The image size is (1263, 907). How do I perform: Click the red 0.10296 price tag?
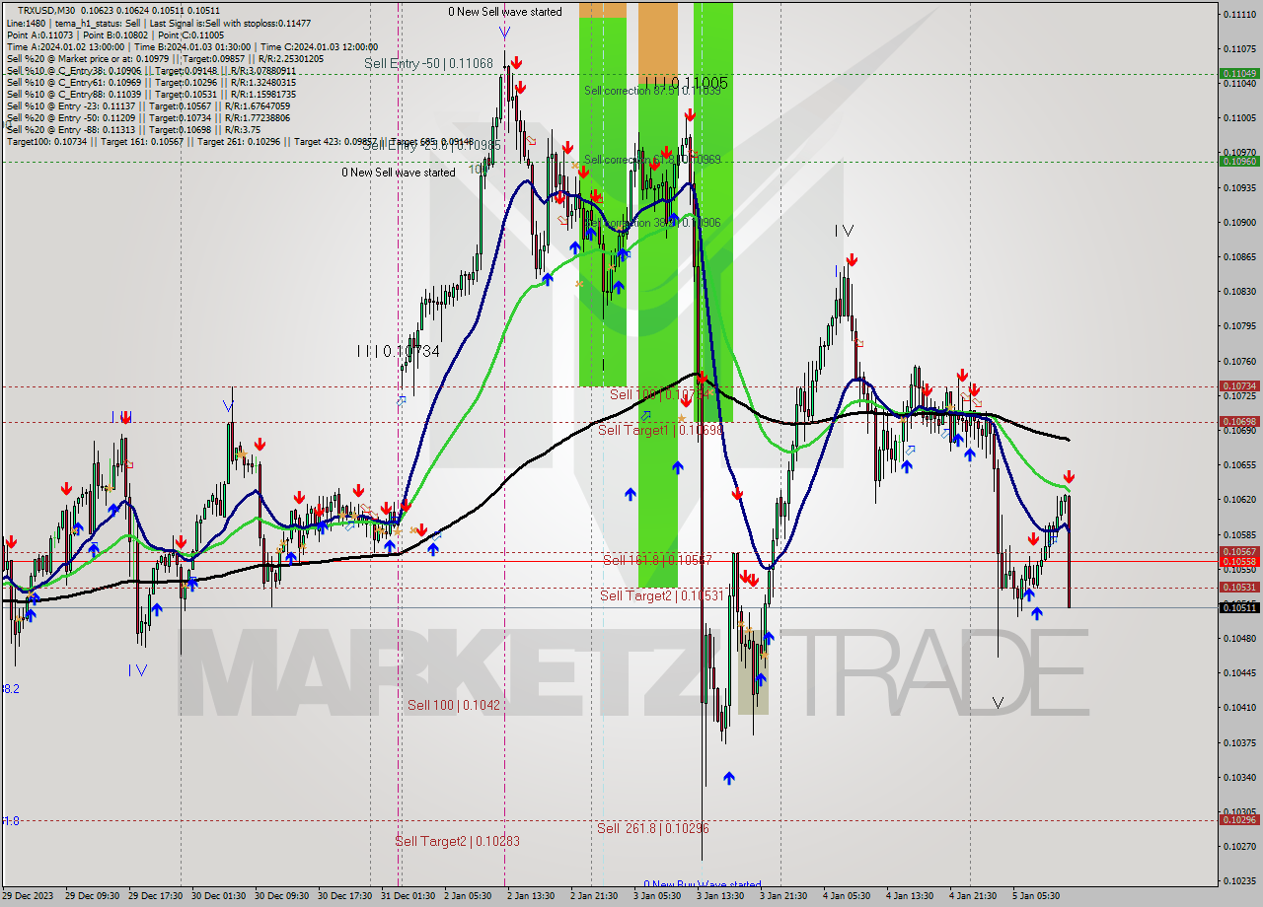1239,819
